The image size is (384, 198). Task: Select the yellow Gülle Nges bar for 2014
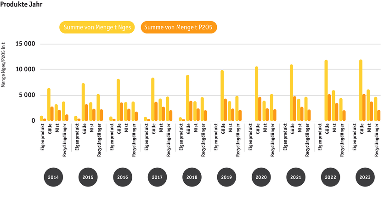coord(49,105)
